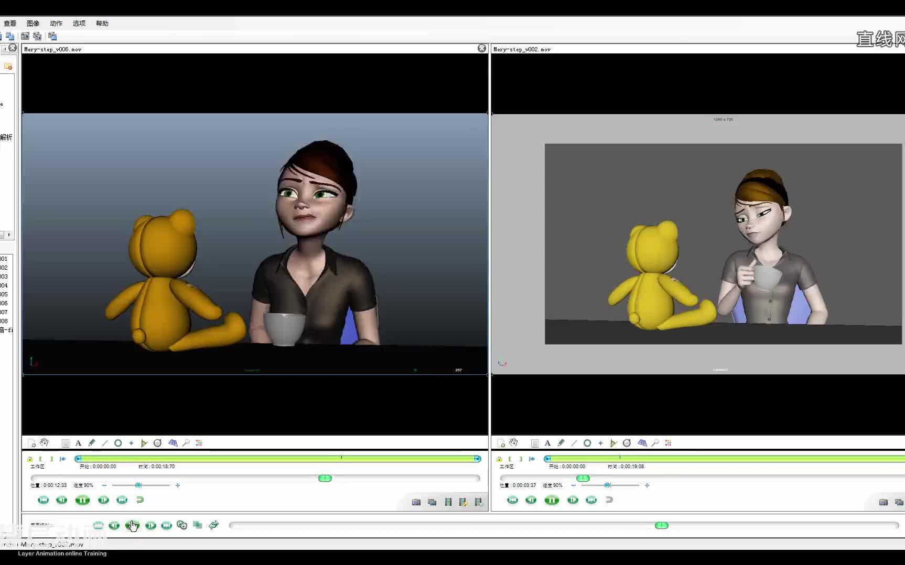The width and height of the screenshot is (905, 565).
Task: Step back one frame in right player
Action: (531, 500)
